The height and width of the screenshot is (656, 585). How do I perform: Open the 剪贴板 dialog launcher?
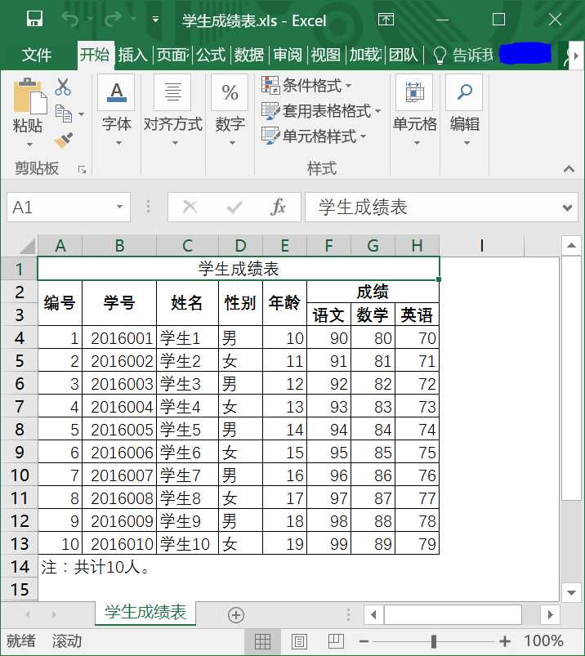pos(82,169)
